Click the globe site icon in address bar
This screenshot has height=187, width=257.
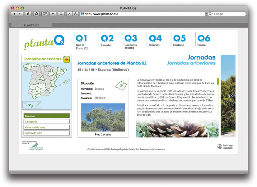click(82, 14)
